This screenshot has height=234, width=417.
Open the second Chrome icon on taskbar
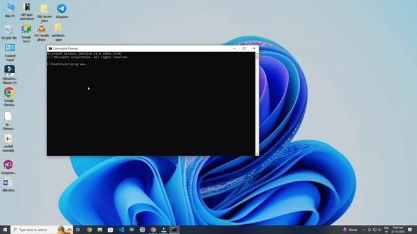pyautogui.click(x=153, y=229)
